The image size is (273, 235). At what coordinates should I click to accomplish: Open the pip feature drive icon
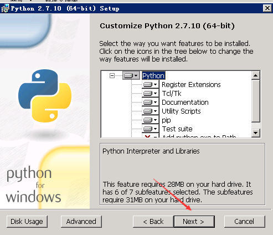point(150,120)
